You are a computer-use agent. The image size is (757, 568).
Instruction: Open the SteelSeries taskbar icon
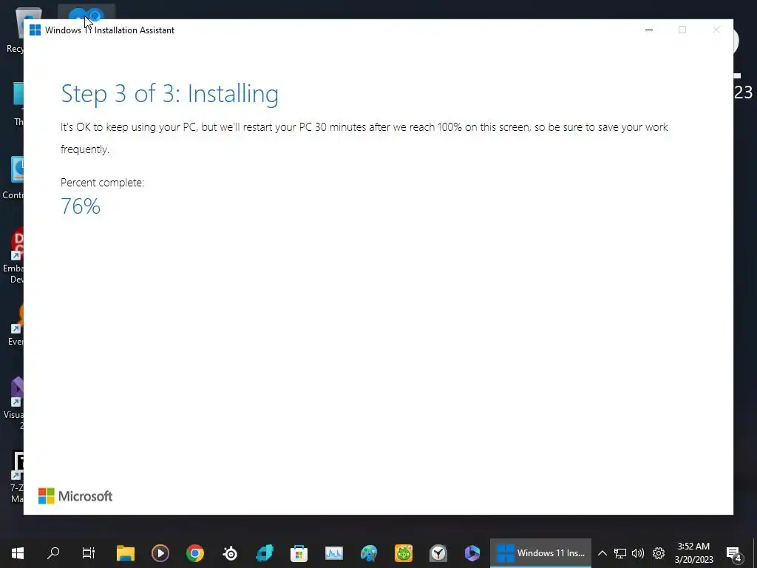point(231,553)
